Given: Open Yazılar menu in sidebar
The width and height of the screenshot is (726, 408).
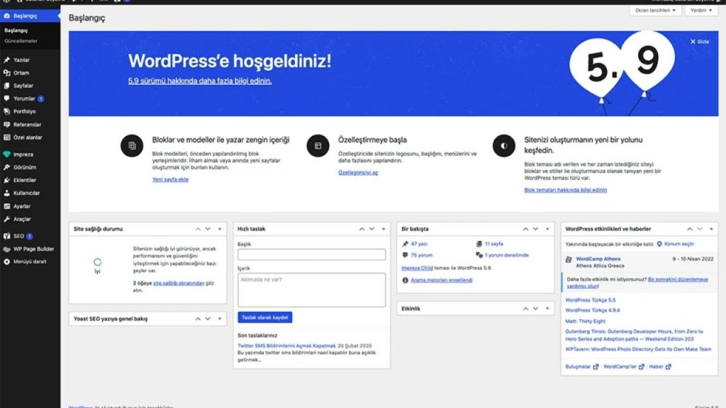Looking at the screenshot, I should (21, 60).
